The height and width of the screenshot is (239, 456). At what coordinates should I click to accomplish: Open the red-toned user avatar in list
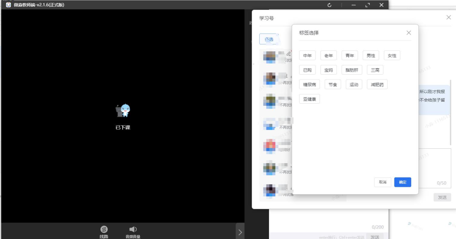click(269, 146)
